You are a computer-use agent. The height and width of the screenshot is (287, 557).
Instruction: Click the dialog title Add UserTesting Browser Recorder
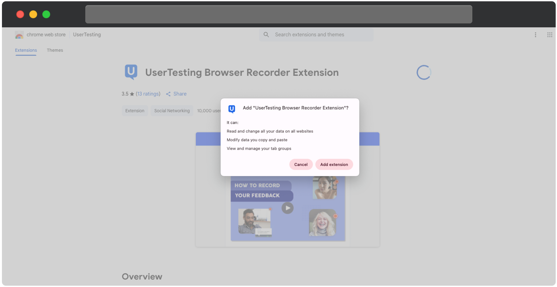click(x=295, y=108)
